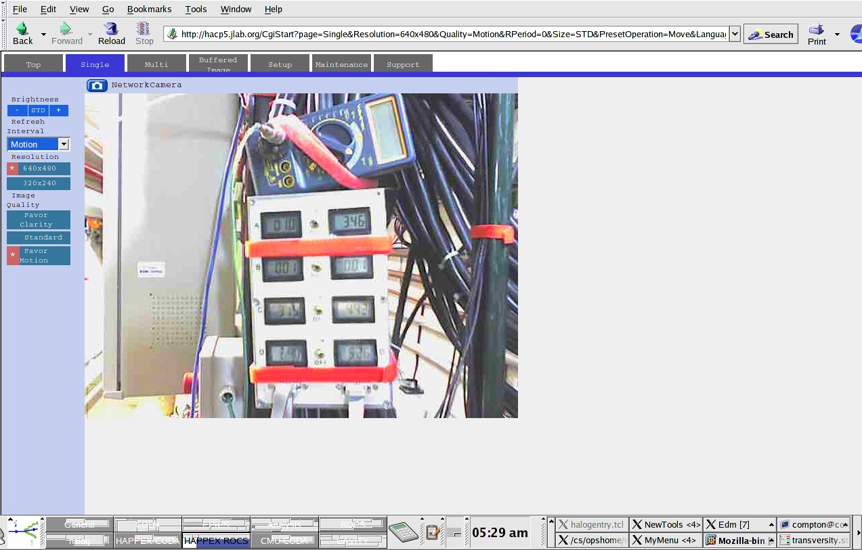
Task: Open the calculator icon in panel
Action: (404, 532)
